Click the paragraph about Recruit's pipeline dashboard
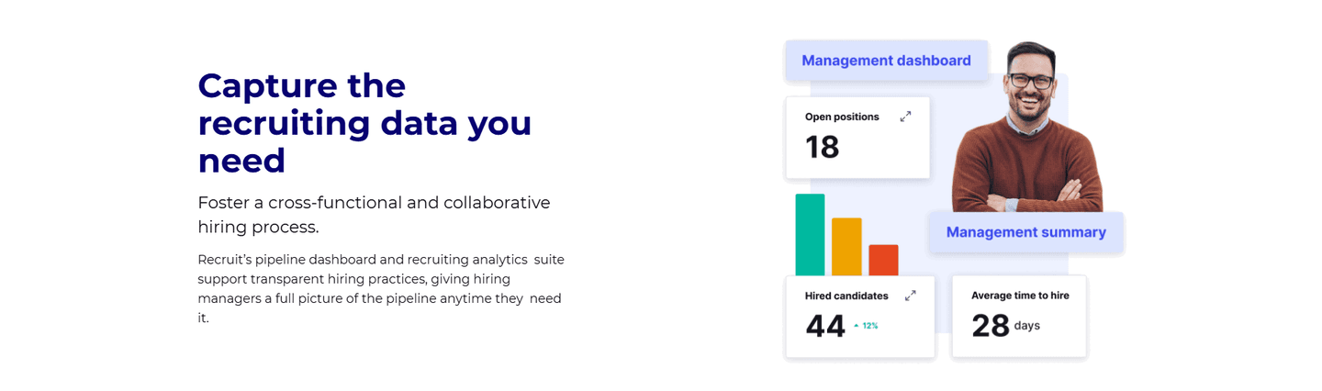 click(381, 289)
